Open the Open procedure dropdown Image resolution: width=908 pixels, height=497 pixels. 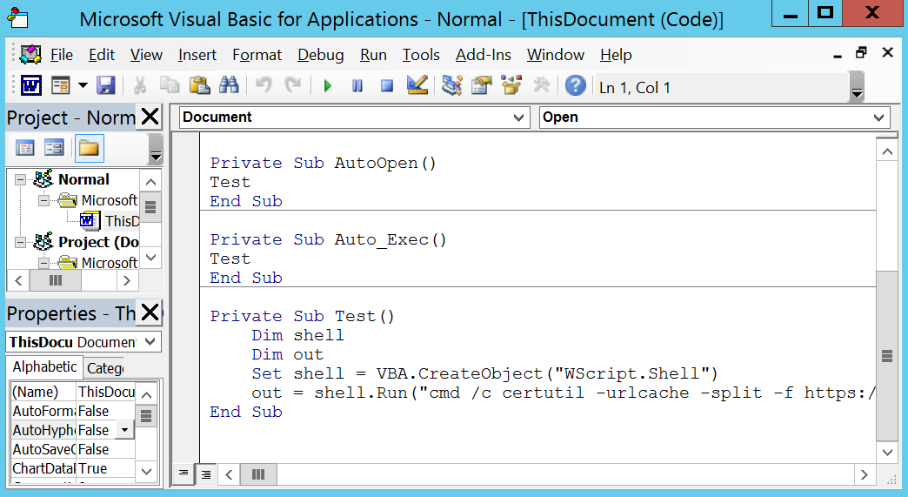click(x=878, y=118)
